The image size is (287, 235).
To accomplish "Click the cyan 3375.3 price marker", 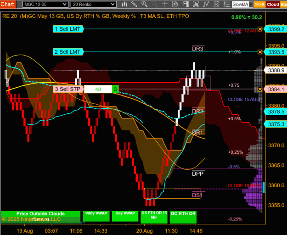I will pos(276,124).
